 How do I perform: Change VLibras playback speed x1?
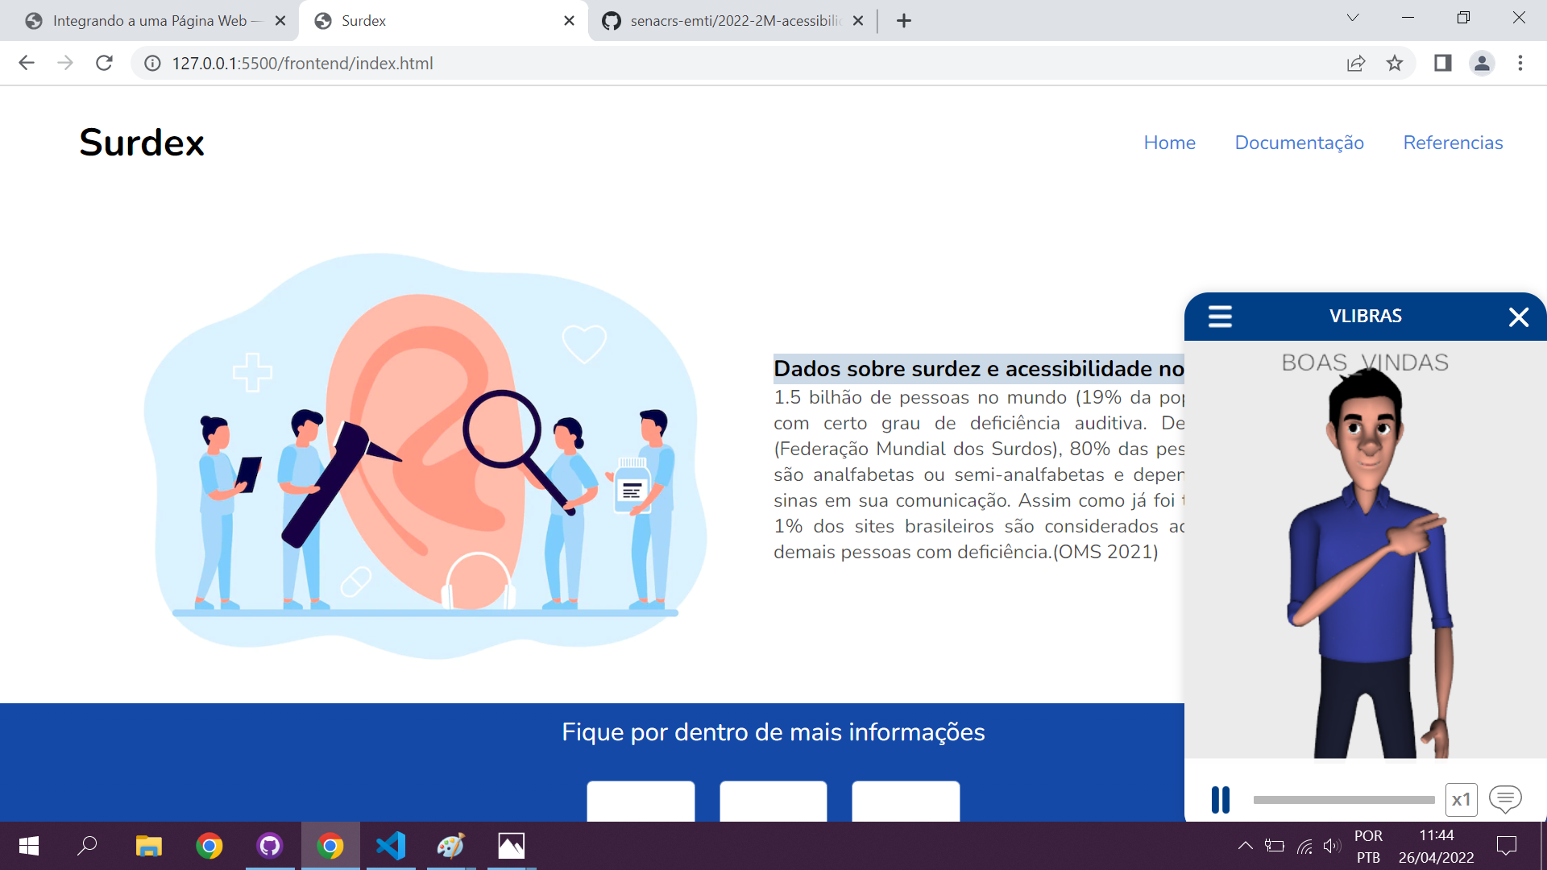tap(1461, 800)
